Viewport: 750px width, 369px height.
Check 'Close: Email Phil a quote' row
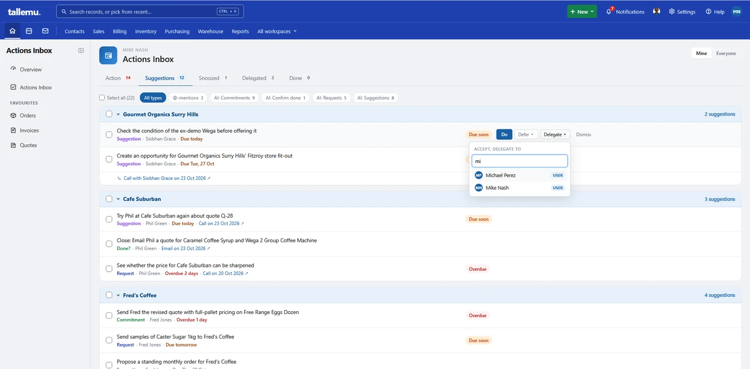tap(109, 244)
